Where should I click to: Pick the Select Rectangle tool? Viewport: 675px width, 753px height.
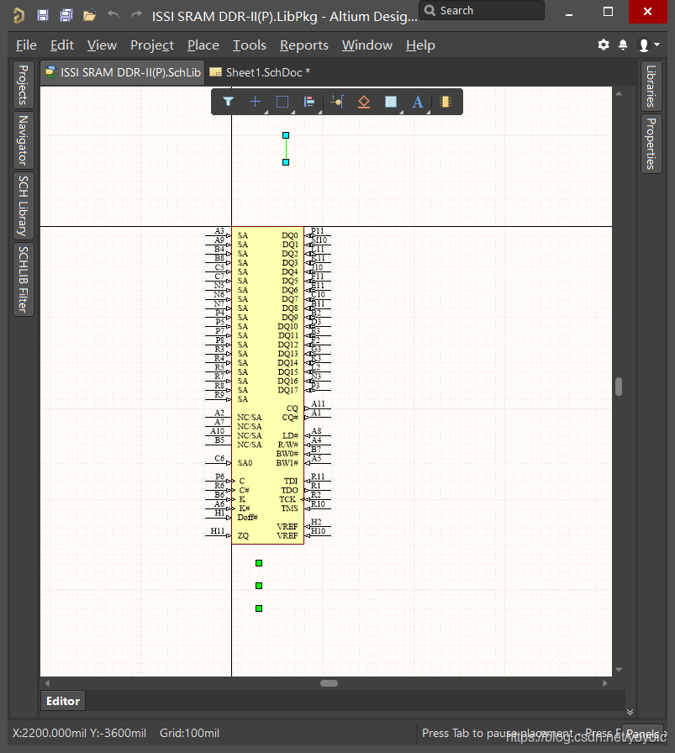(282, 102)
